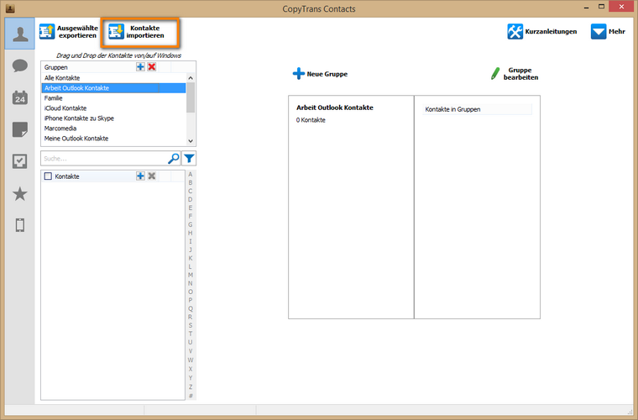This screenshot has height=420, width=638.
Task: Maximize the CopyTrans Contacts window
Action: [x=601, y=7]
